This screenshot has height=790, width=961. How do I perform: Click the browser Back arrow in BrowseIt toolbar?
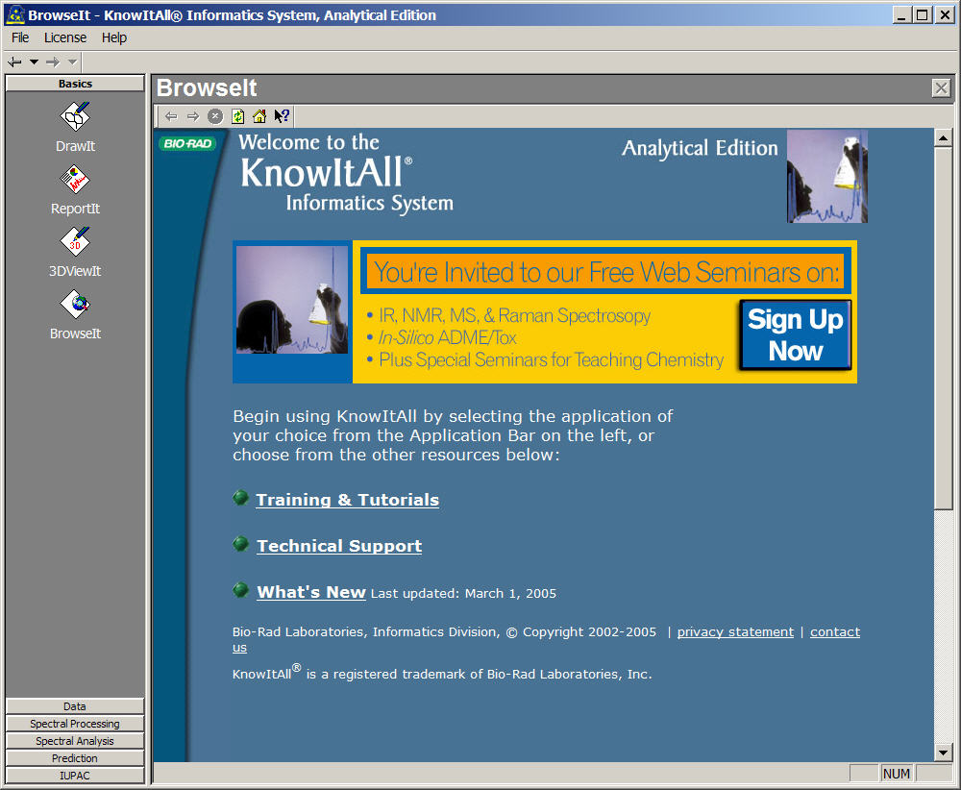(x=171, y=116)
